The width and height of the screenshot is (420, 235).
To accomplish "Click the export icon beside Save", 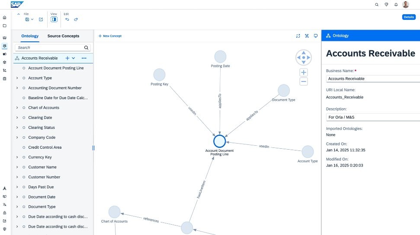I will coord(41,19).
